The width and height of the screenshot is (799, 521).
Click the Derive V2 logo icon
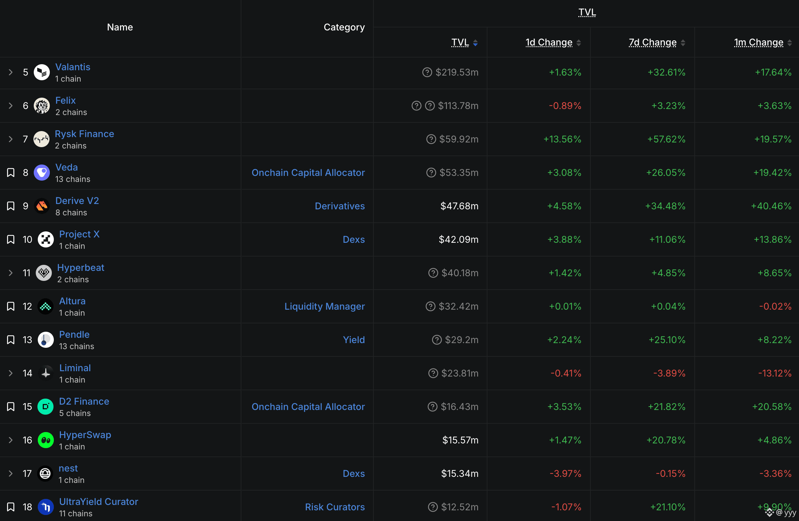tap(42, 206)
